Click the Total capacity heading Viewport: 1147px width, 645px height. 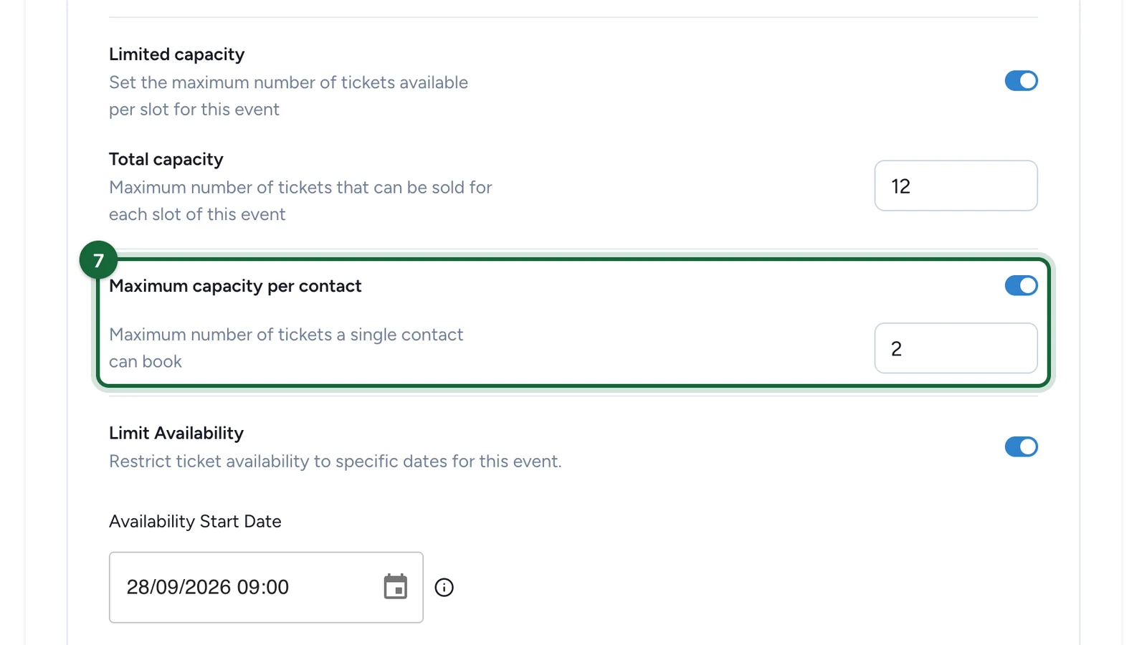(166, 159)
